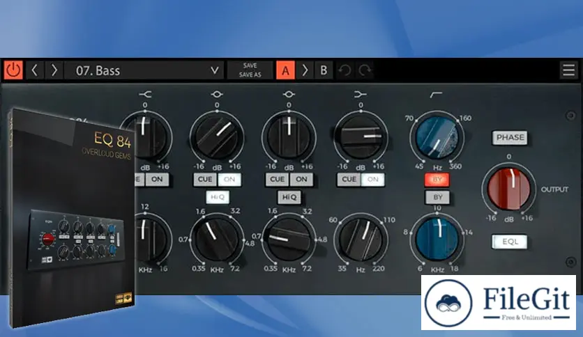Toggle ON for third band

(301, 179)
